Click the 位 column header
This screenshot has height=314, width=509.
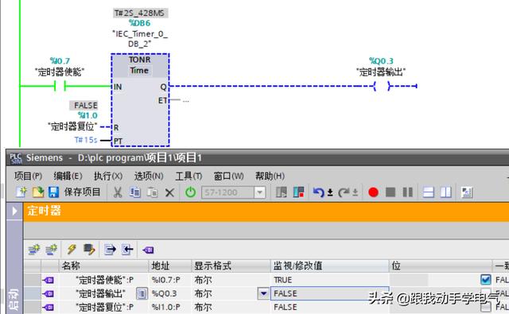click(x=440, y=266)
